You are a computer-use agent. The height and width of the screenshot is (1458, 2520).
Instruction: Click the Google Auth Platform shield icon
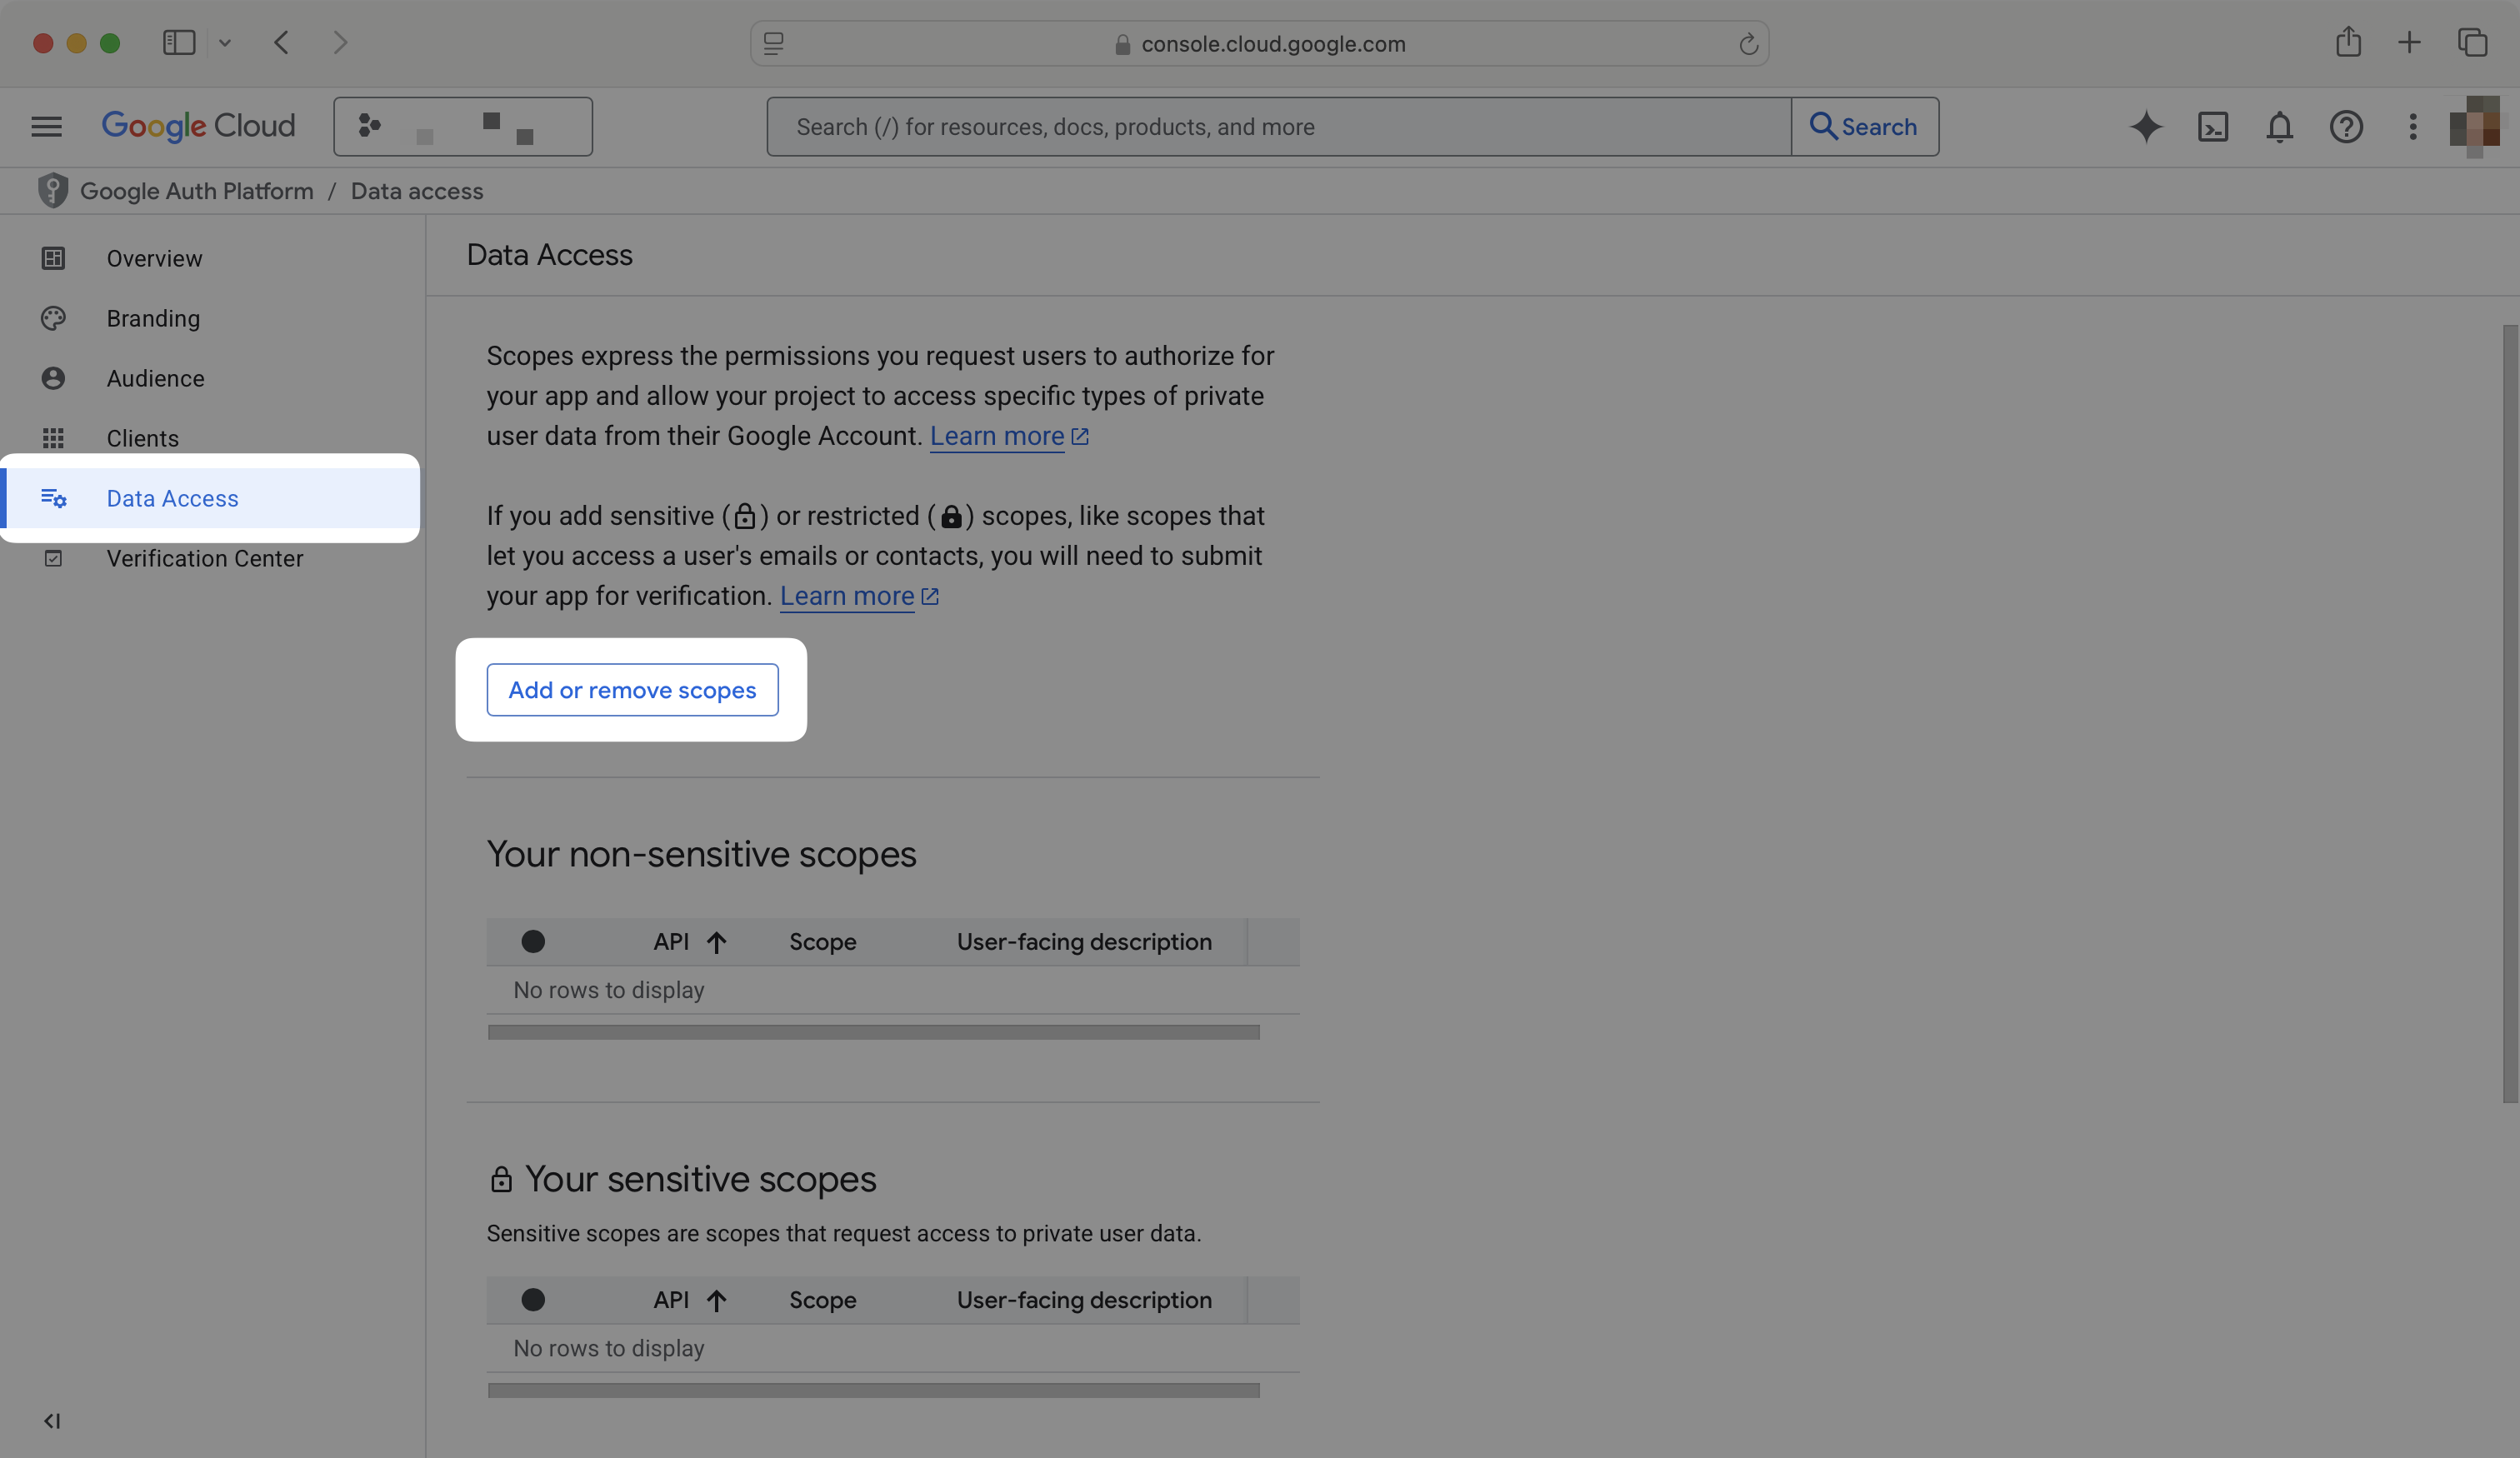52,190
